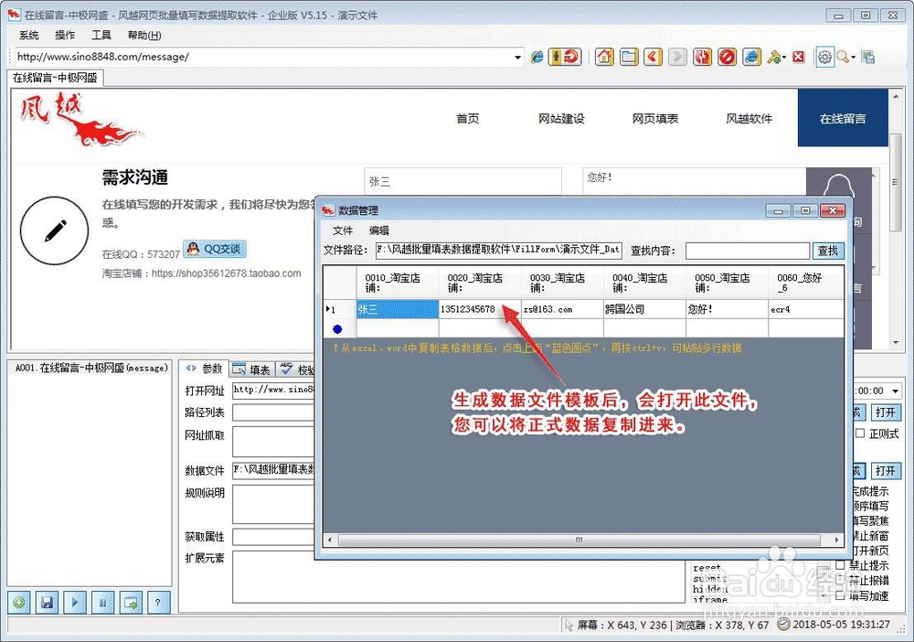This screenshot has width=914, height=642.
Task: Click the 打开网址 input field
Action: pos(272,391)
